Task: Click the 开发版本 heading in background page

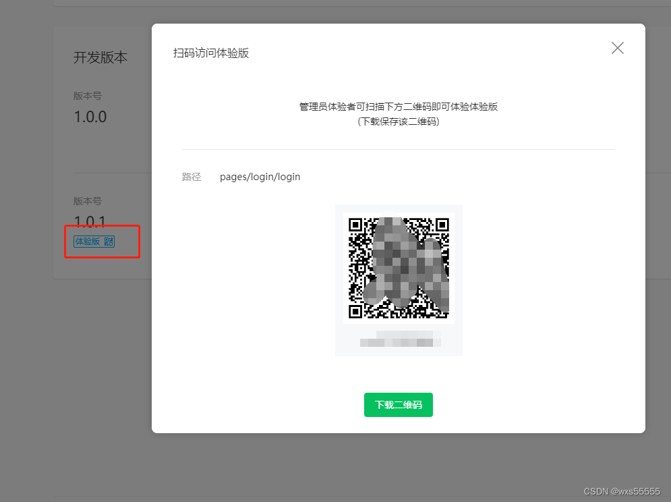Action: coord(100,57)
